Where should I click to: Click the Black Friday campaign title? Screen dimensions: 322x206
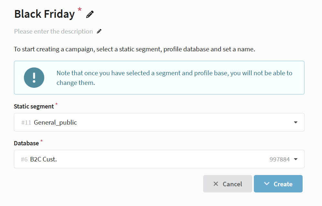(45, 14)
